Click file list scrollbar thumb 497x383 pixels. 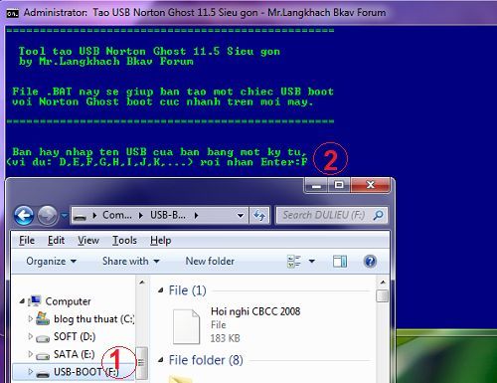click(x=383, y=295)
